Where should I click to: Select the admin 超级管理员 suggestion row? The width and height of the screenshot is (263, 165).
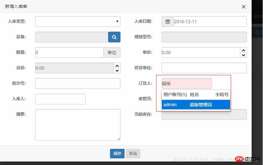[196, 105]
